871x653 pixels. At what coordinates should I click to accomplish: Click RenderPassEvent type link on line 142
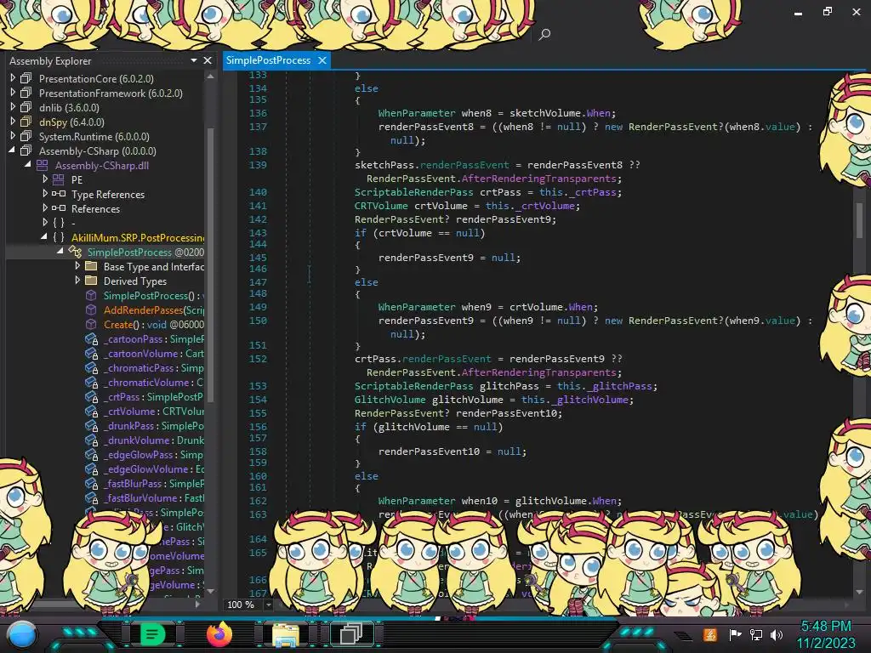click(401, 219)
